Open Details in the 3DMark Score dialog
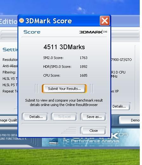142x165 pixels. [x=35, y=117]
